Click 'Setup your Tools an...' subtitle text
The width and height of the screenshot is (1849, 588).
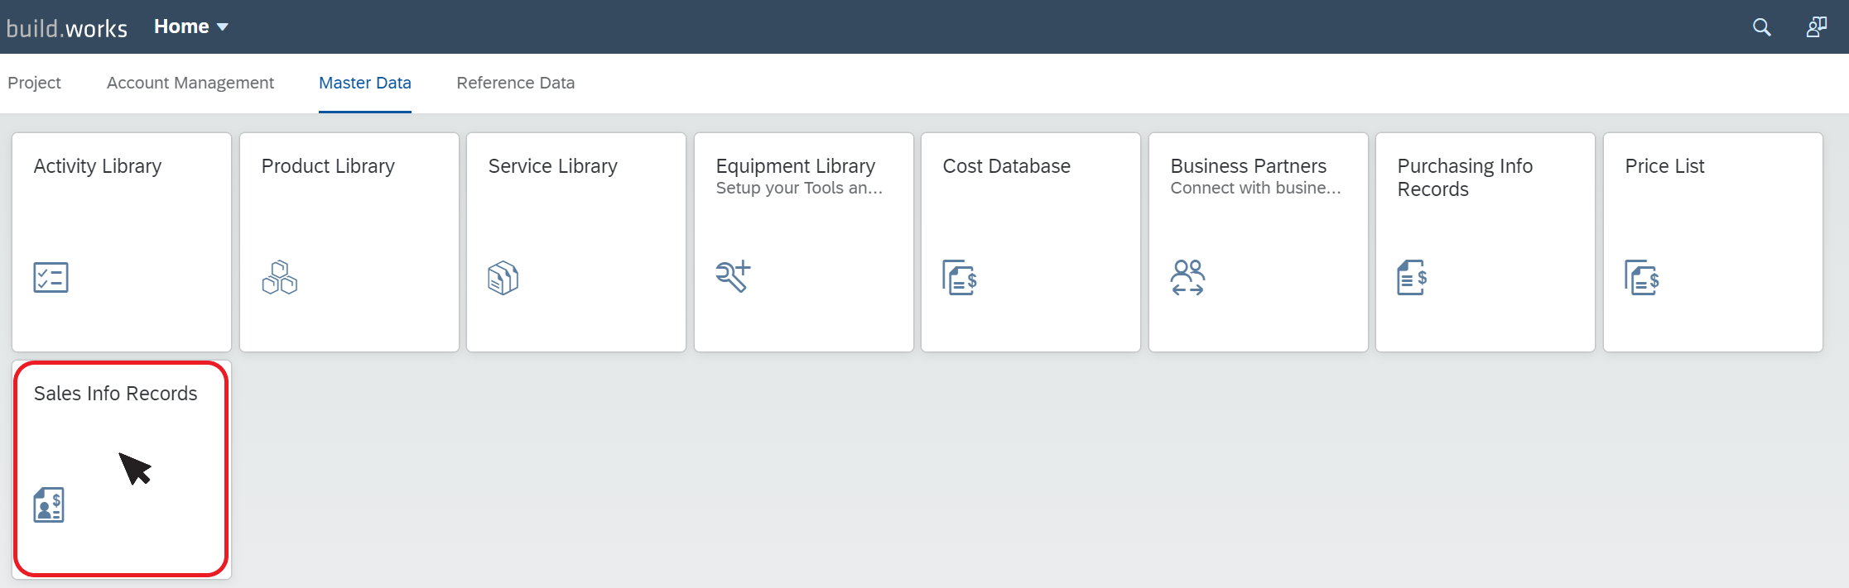[x=799, y=189]
